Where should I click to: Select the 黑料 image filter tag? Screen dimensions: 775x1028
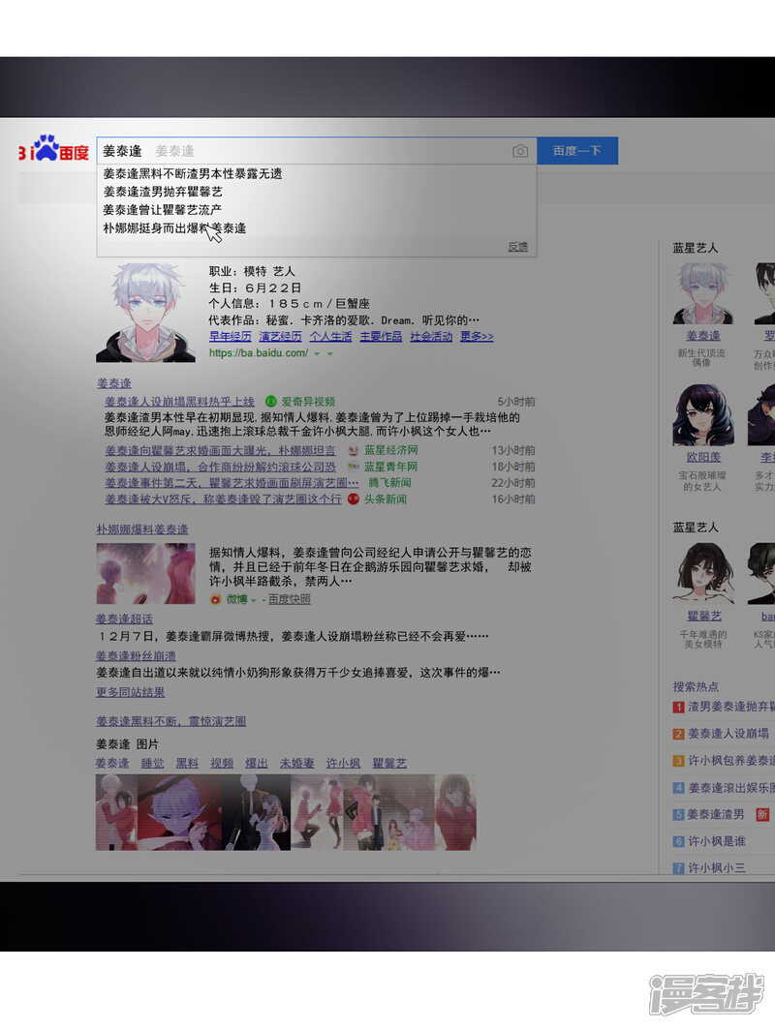point(187,764)
